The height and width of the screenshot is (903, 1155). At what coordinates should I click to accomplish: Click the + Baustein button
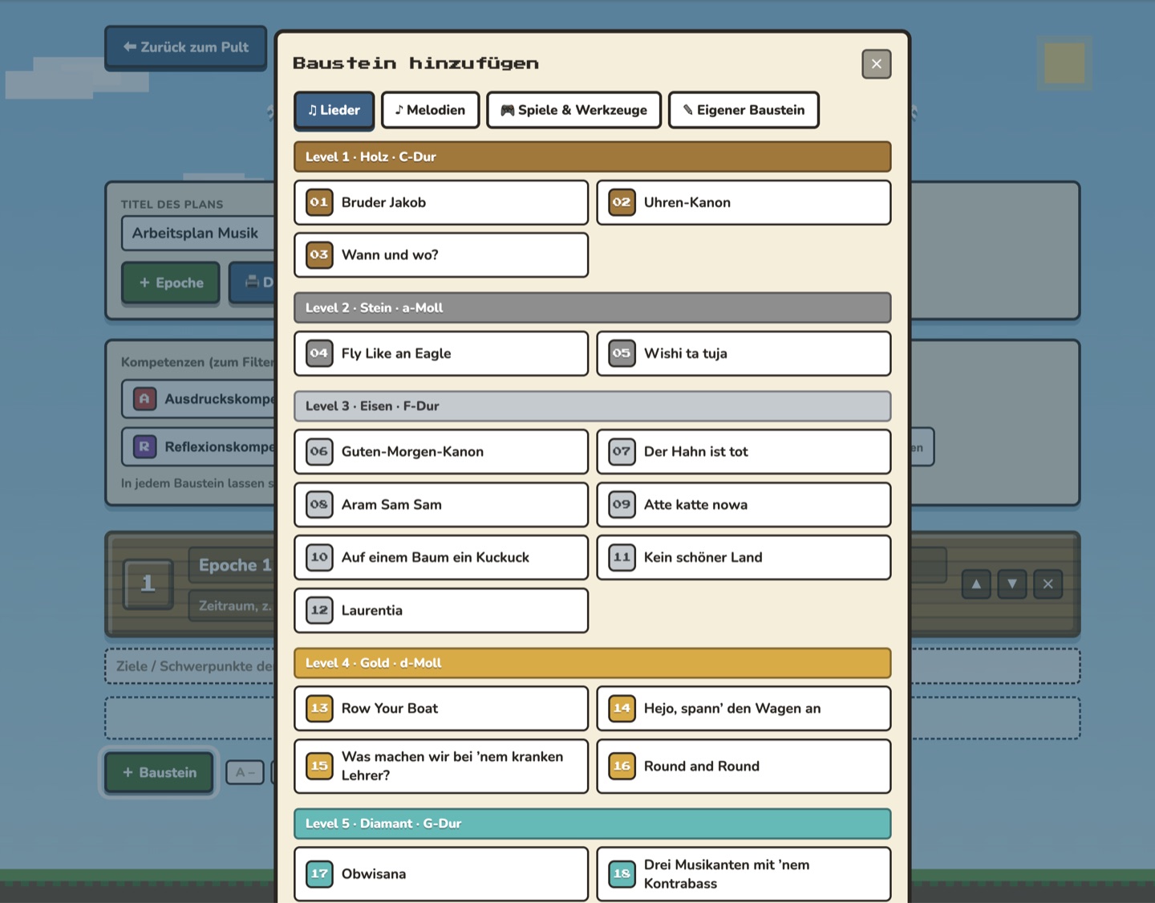pos(160,772)
